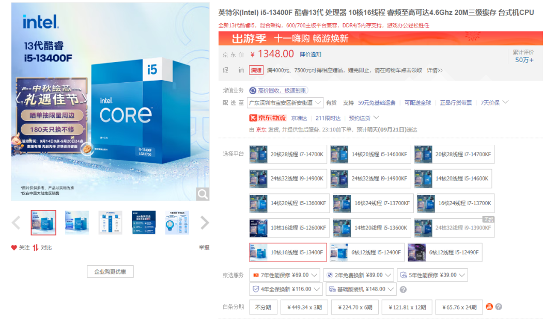Choose platform 20核28线程 i7-14700K
Screen dimensions: 558x319
click(x=288, y=154)
